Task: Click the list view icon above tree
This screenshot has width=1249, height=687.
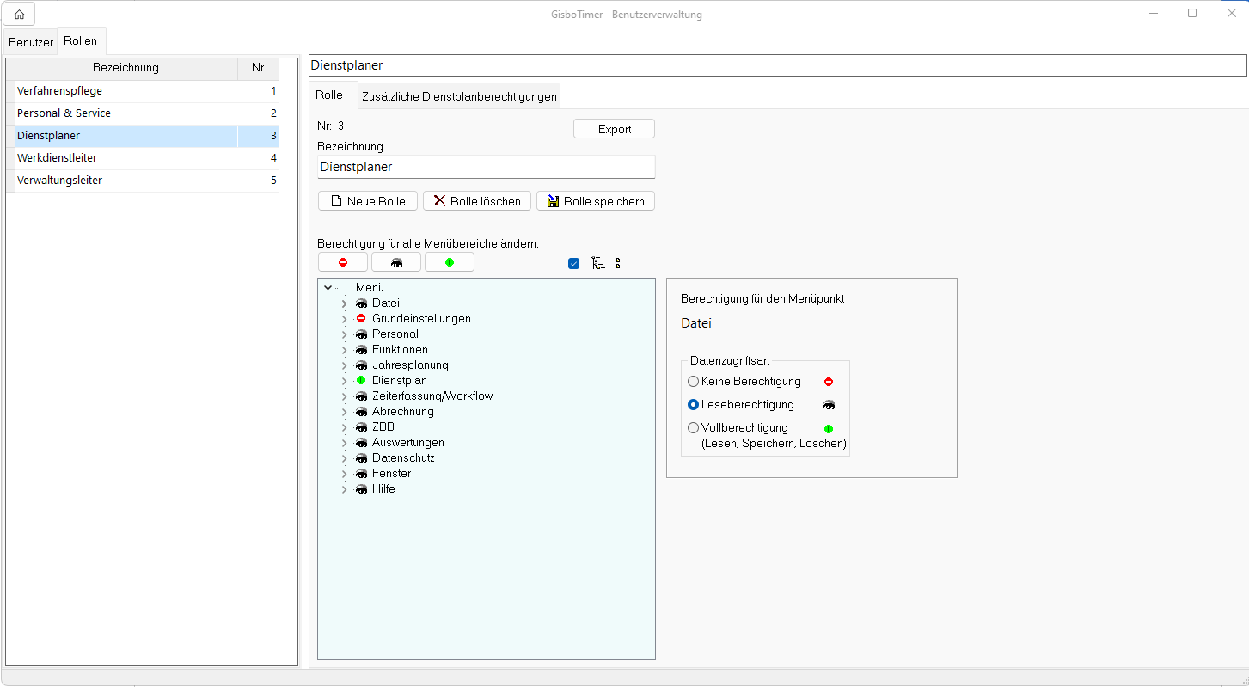Action: click(622, 264)
